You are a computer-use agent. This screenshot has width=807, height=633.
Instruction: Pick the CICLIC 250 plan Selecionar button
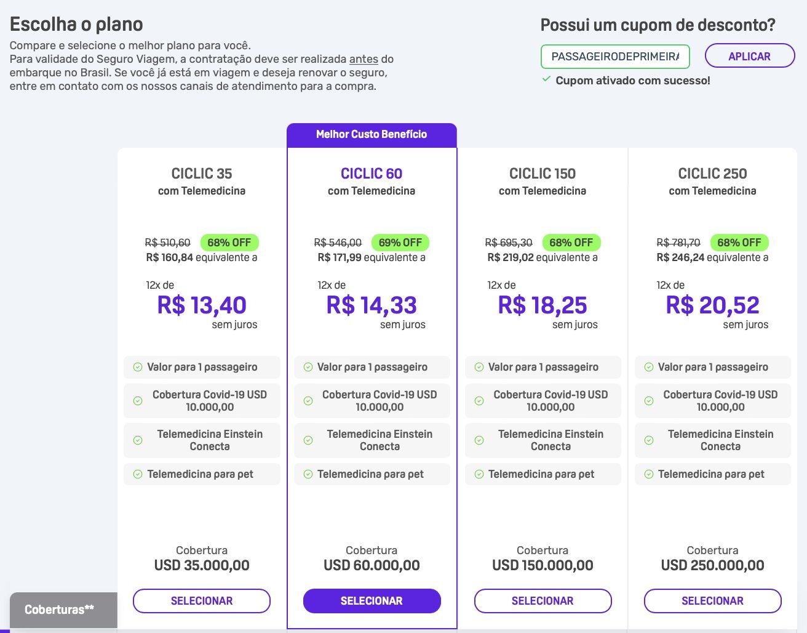(712, 601)
